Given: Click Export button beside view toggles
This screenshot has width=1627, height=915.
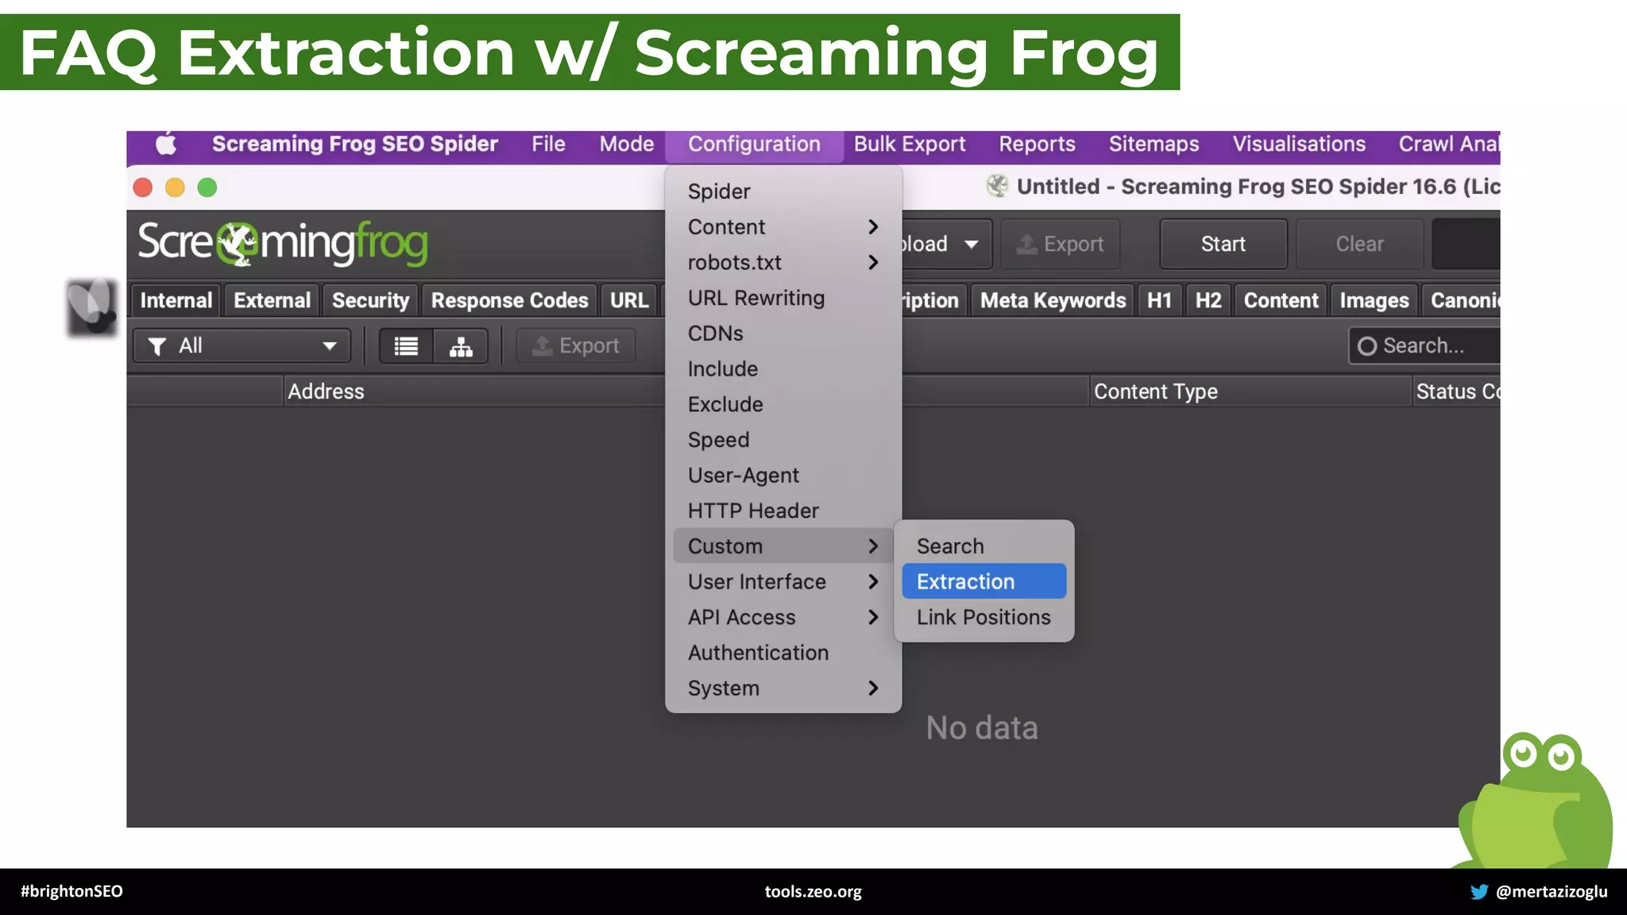Looking at the screenshot, I should 576,346.
